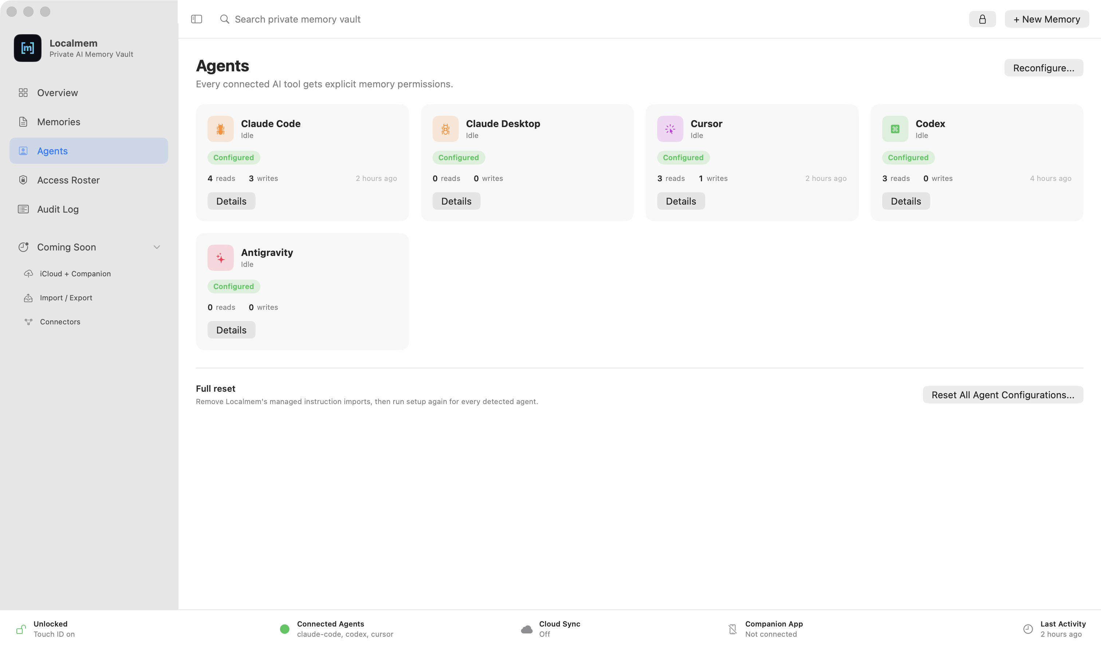Click the 'Not connected' Companion App status

tap(771, 634)
